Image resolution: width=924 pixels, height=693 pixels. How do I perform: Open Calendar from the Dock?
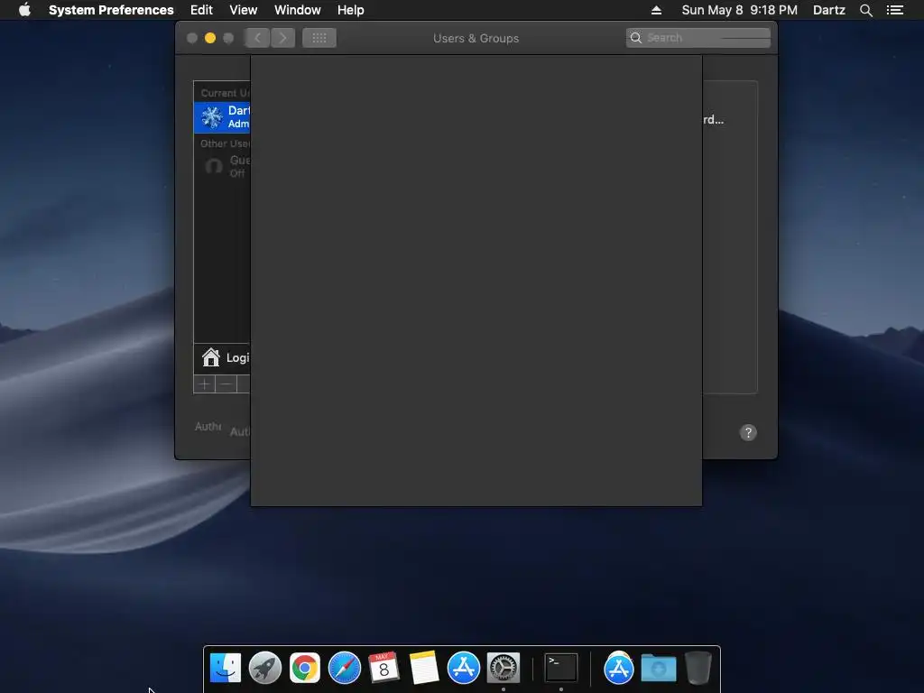click(383, 668)
